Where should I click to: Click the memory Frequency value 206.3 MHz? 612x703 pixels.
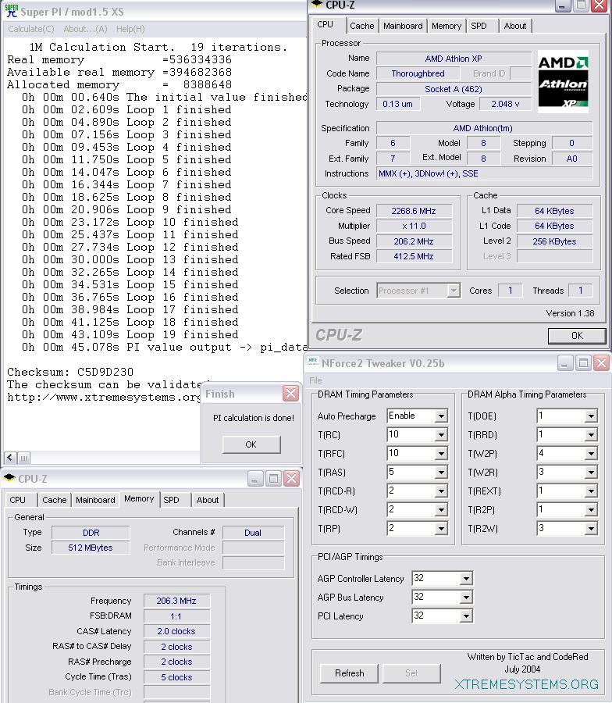pyautogui.click(x=176, y=601)
